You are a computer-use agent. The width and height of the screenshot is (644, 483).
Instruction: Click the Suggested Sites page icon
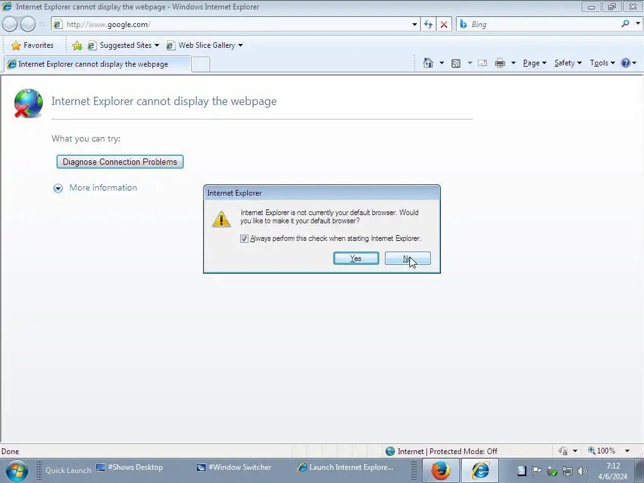[x=92, y=45]
